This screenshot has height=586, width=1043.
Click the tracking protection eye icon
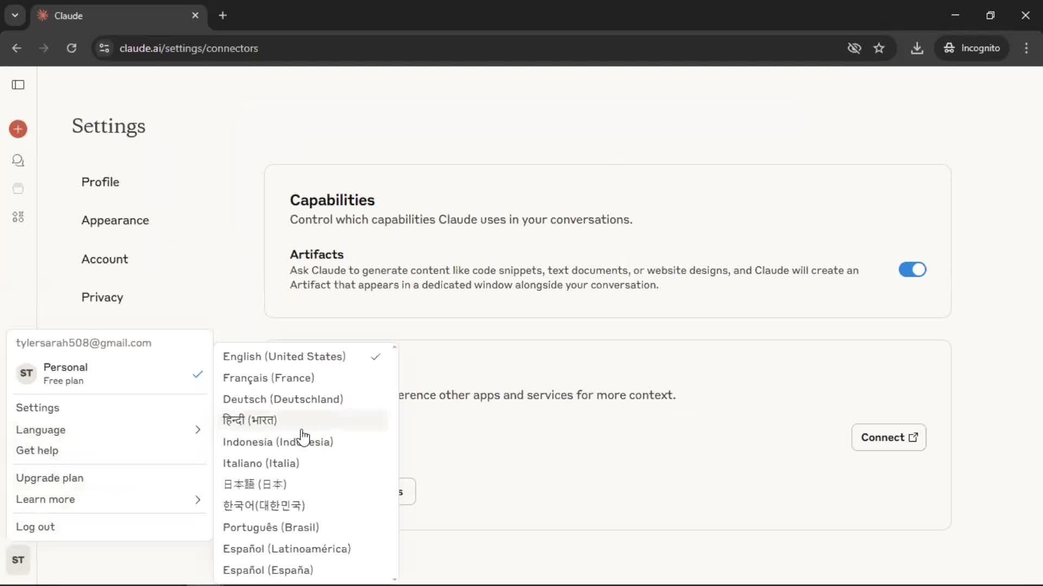pos(854,48)
